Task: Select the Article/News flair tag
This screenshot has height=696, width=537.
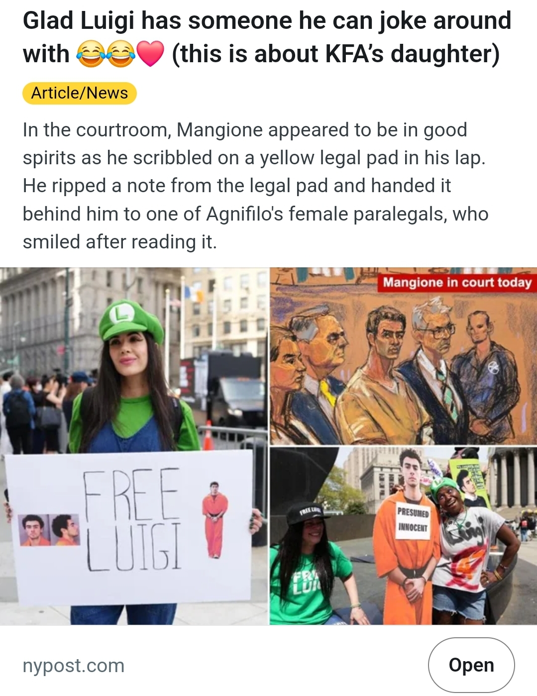Action: coord(80,93)
